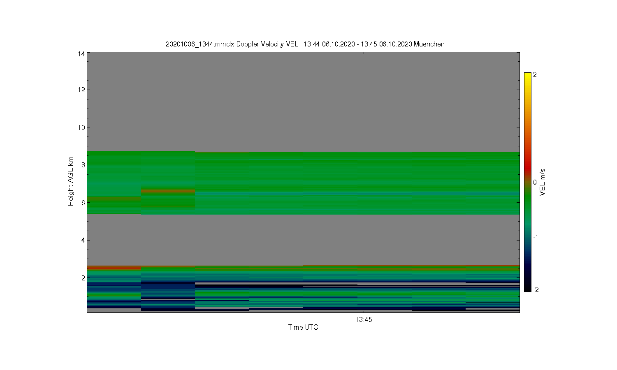Click the height axis tick label 10

click(x=81, y=127)
